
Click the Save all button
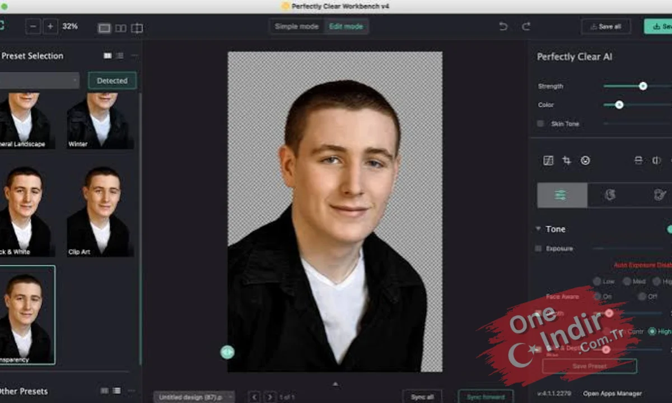[x=606, y=26]
